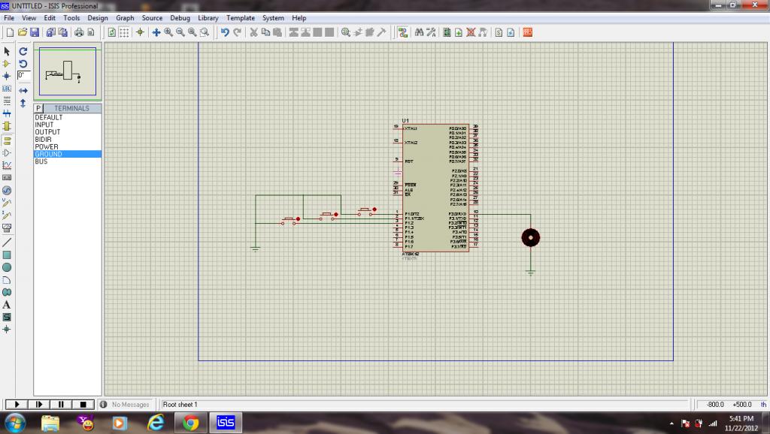Open the Design menu
This screenshot has width=770, height=434.
pyautogui.click(x=98, y=18)
